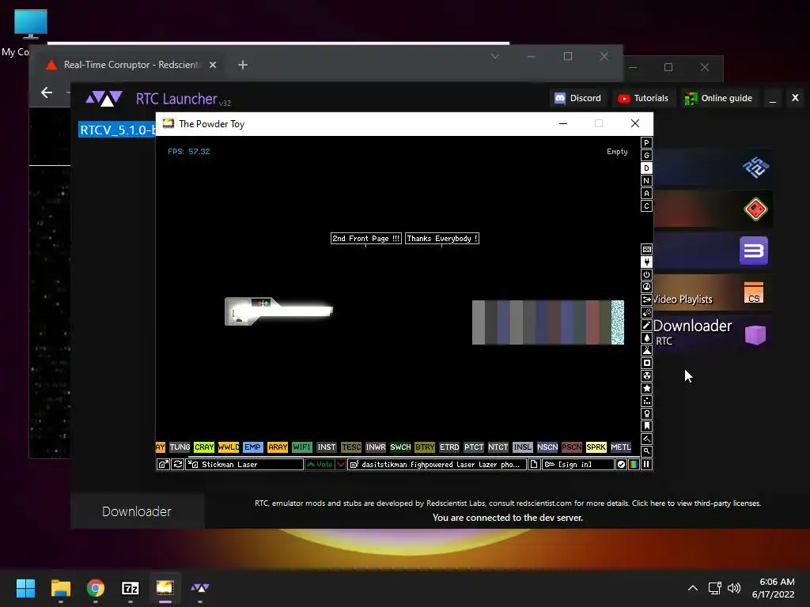
Task: Pick the WIFI element button
Action: tap(301, 447)
